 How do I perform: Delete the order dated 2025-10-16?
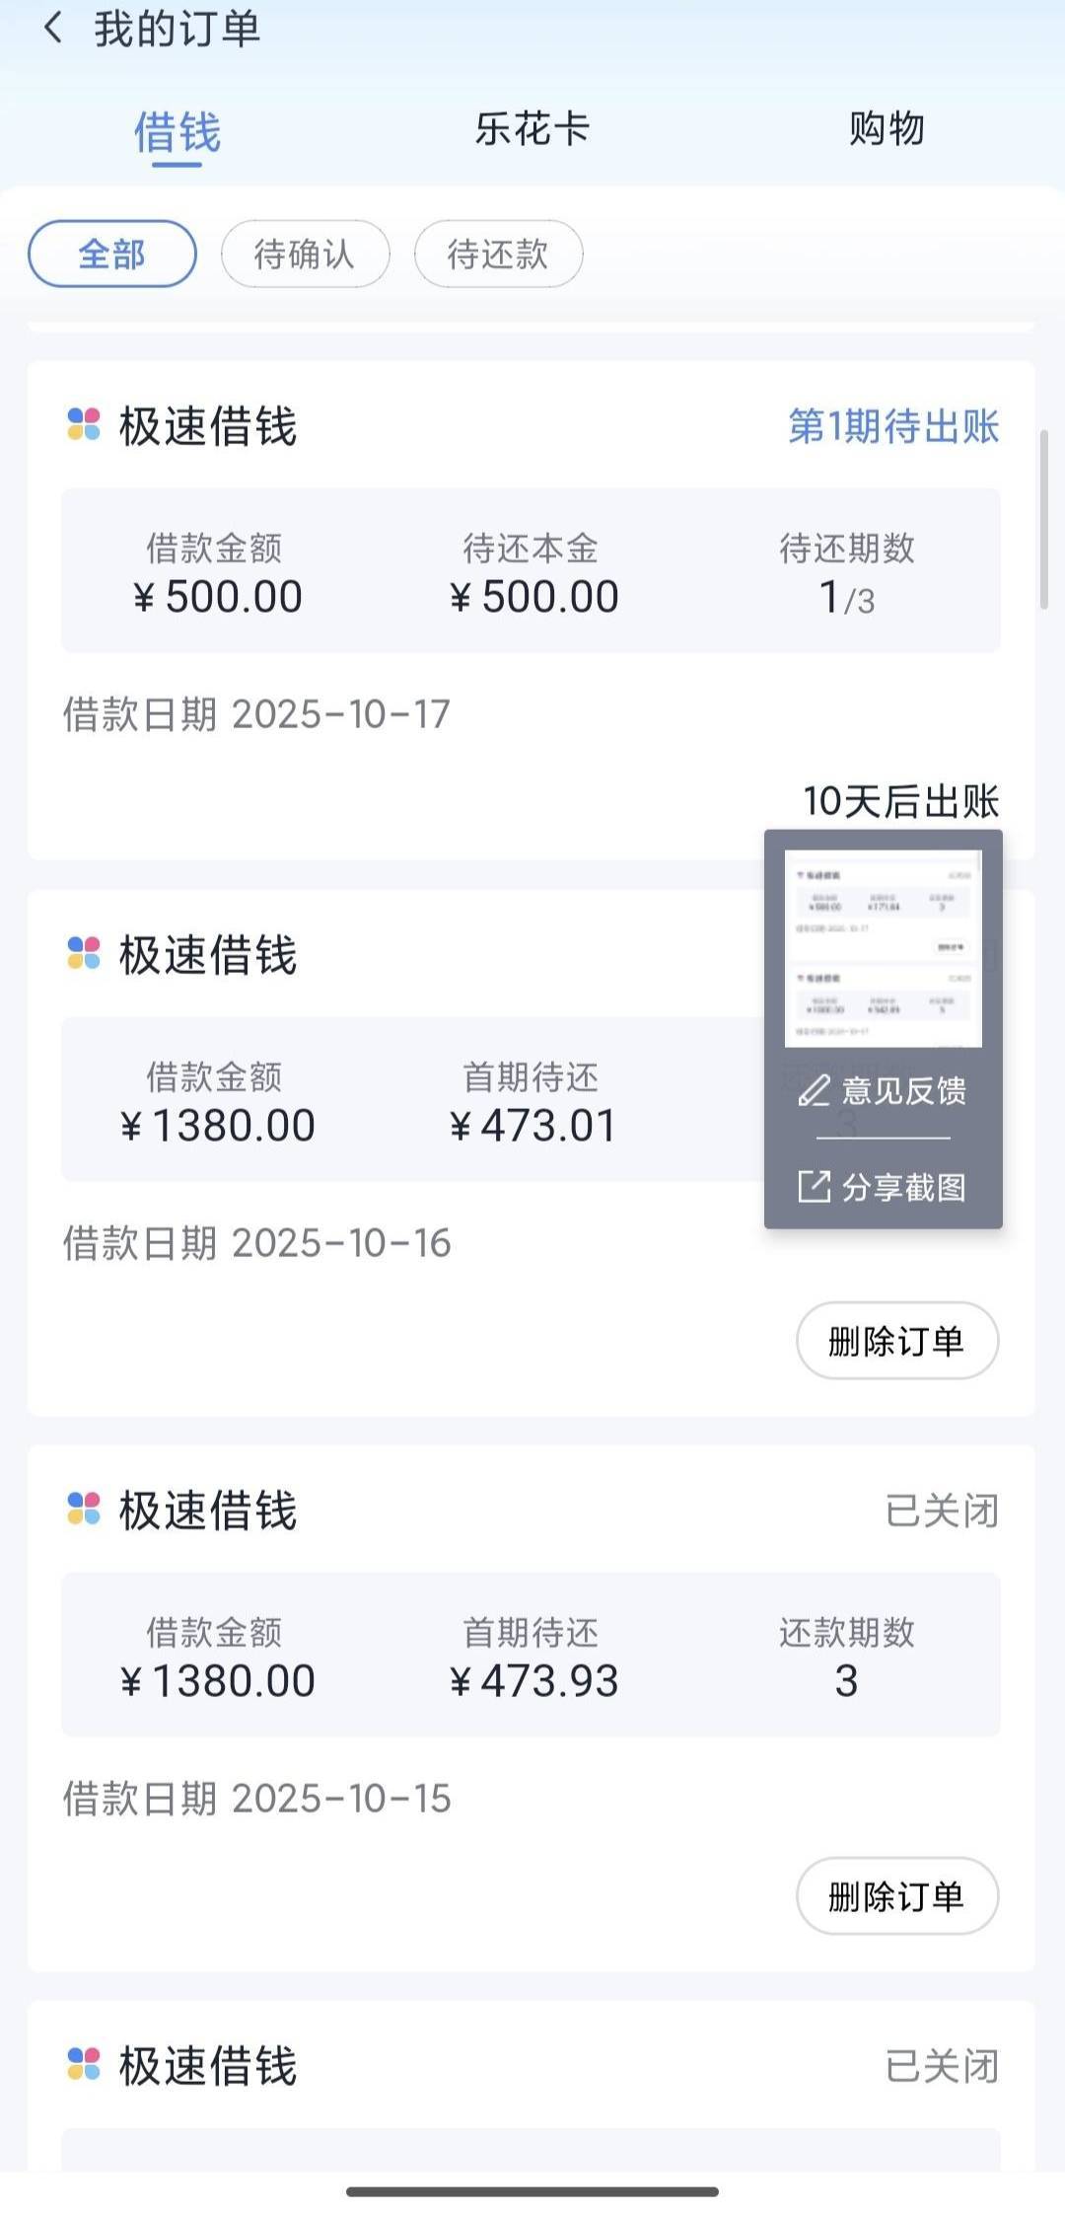coord(896,1341)
